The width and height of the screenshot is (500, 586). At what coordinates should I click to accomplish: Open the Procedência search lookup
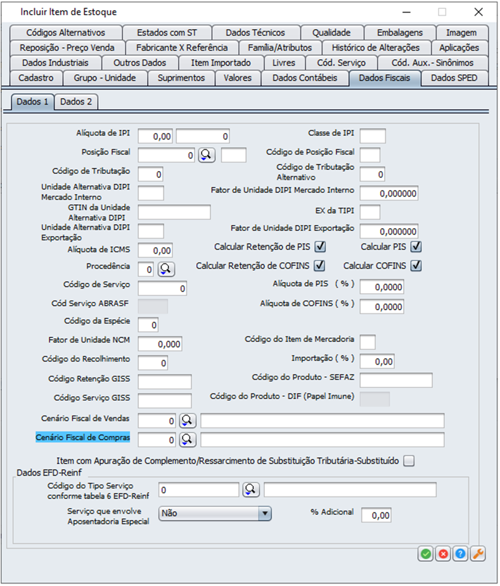click(x=166, y=269)
